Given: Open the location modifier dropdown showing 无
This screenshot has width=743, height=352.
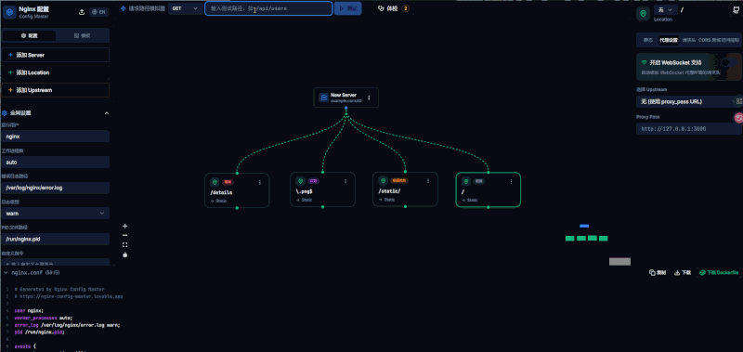Looking at the screenshot, I should (665, 10).
